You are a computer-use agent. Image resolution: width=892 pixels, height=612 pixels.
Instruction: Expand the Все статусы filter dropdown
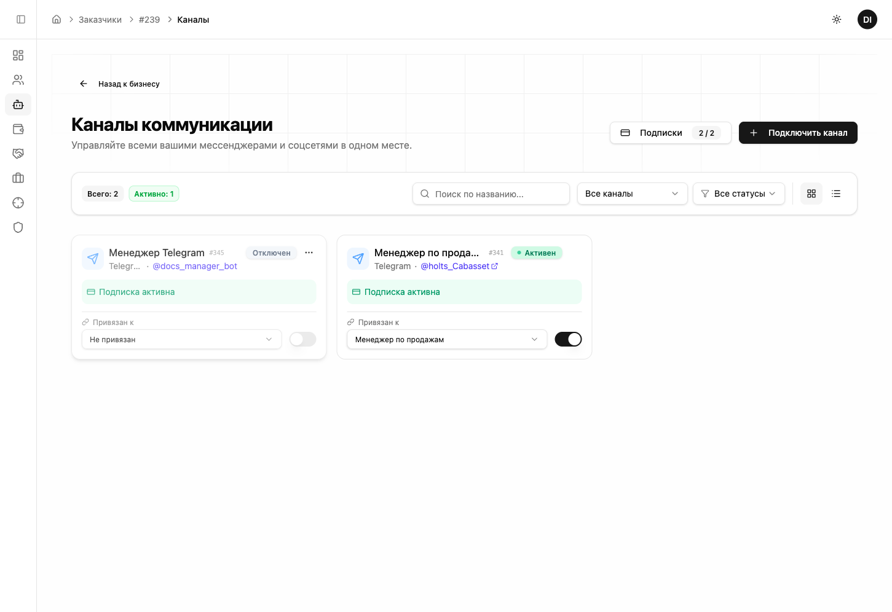pos(738,194)
